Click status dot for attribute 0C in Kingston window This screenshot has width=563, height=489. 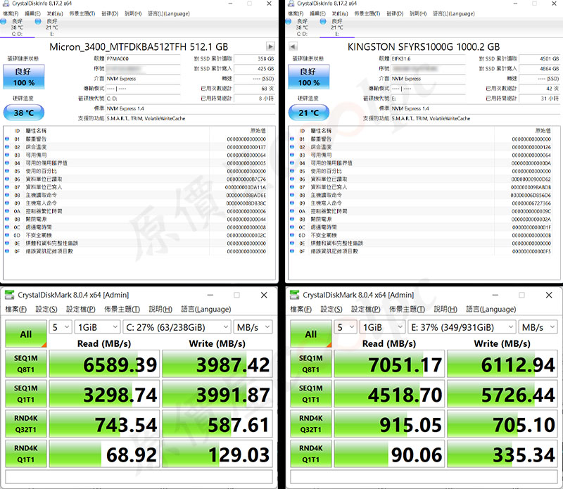(292, 227)
